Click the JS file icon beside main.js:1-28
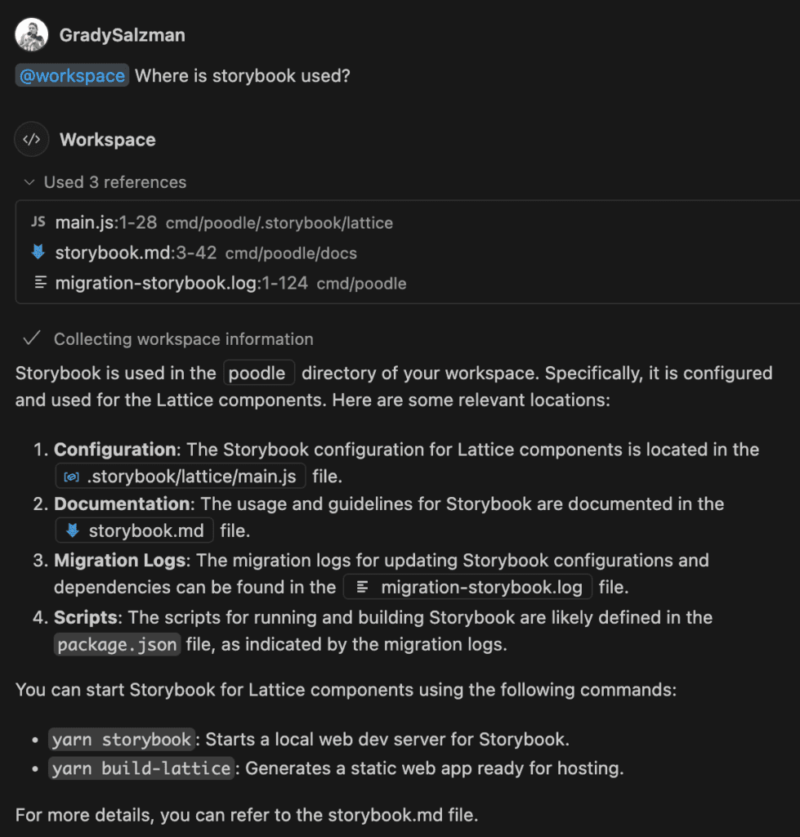The height and width of the screenshot is (837, 800). pyautogui.click(x=38, y=222)
